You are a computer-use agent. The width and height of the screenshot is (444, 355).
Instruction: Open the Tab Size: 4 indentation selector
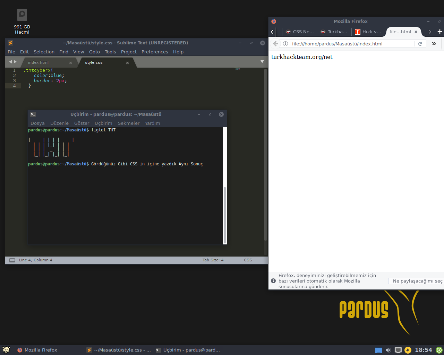click(213, 260)
